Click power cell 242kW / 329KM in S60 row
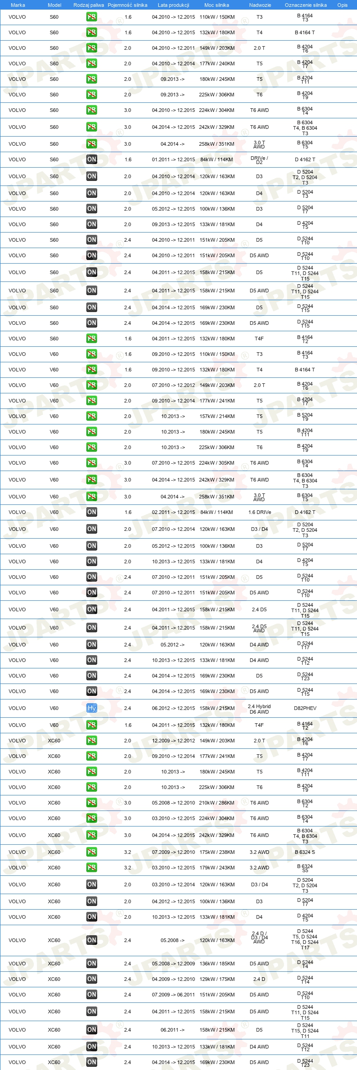Screen dimensions: 357x1070 [x=217, y=127]
